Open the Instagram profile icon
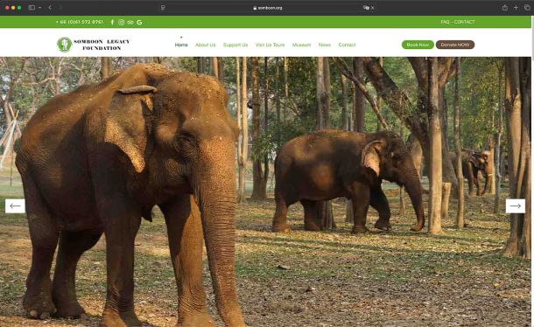This screenshot has height=327, width=534. [121, 22]
